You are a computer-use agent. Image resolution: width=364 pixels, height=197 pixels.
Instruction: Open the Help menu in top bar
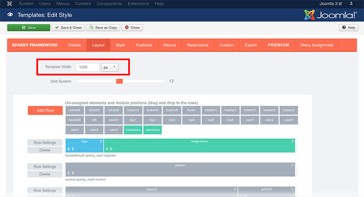[159, 4]
